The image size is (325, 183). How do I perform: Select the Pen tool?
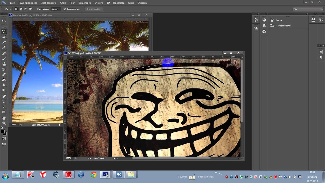pyautogui.click(x=4, y=96)
